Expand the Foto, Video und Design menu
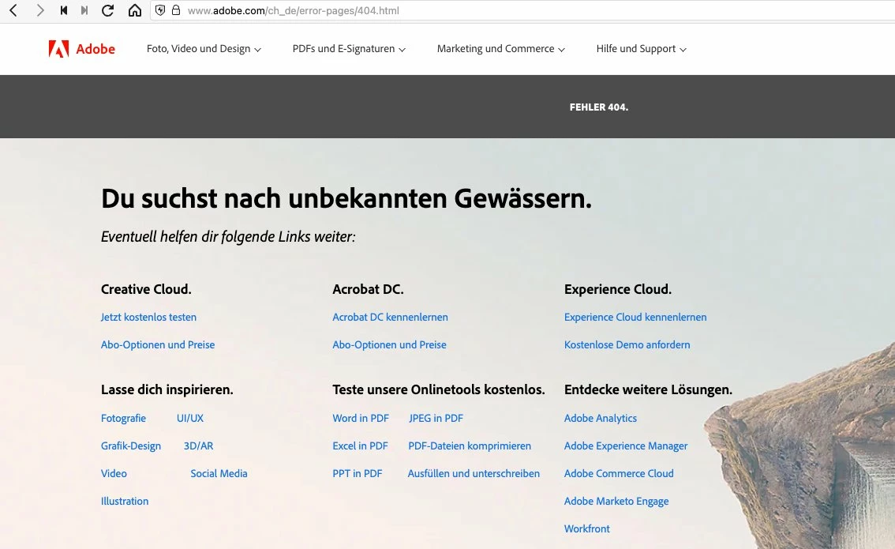 coord(204,49)
